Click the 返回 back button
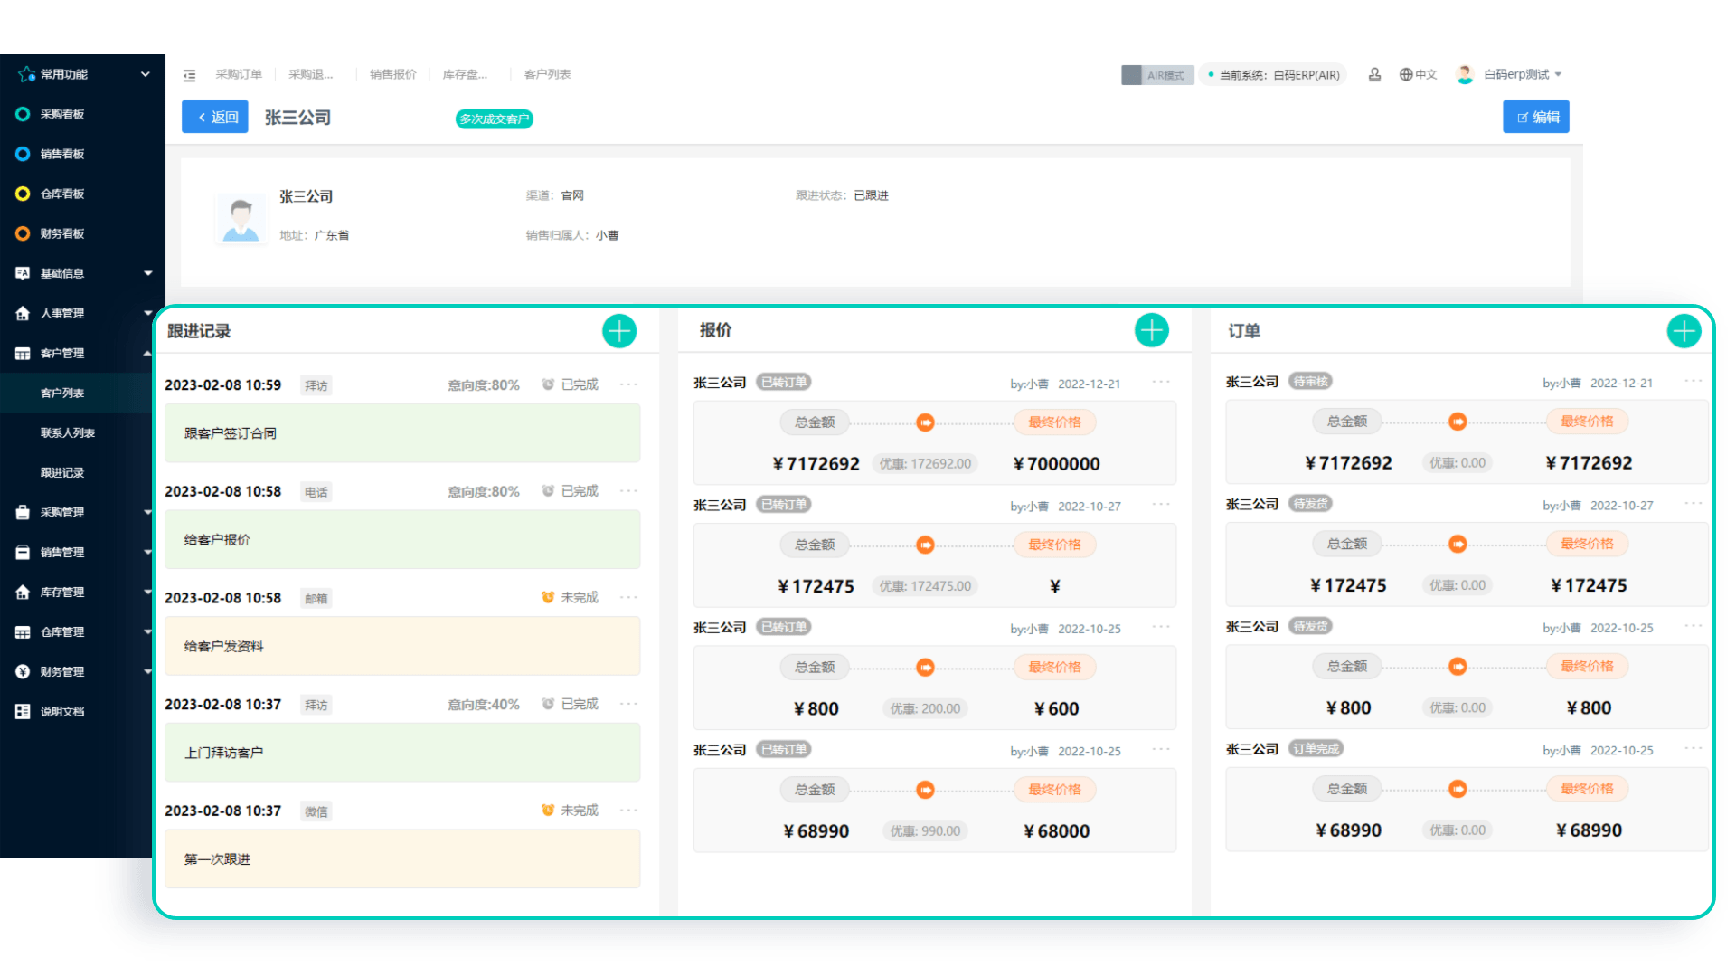The width and height of the screenshot is (1736, 977). tap(215, 117)
